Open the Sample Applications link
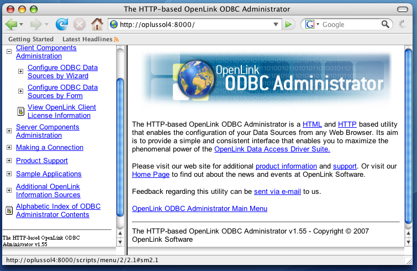Screen dimensions: 417x271 click(49, 174)
